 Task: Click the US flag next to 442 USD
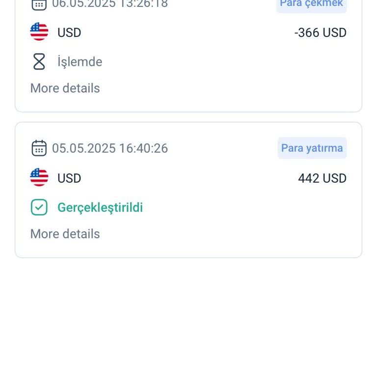pos(39,178)
